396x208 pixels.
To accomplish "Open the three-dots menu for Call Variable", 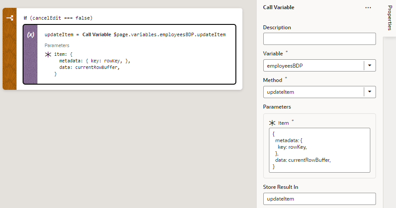I will pyautogui.click(x=368, y=7).
